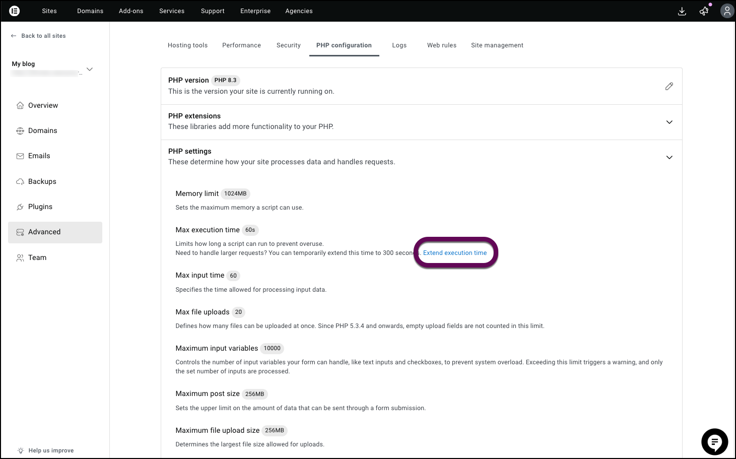
Task: Select the Team sidebar icon
Action: click(x=20, y=257)
